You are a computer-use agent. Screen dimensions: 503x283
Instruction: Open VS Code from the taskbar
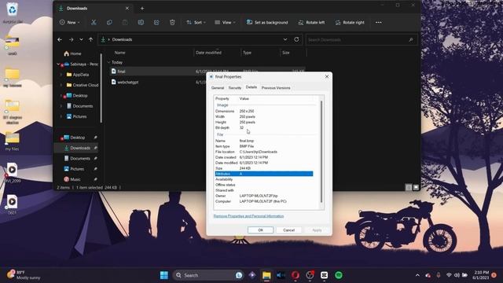(281, 275)
